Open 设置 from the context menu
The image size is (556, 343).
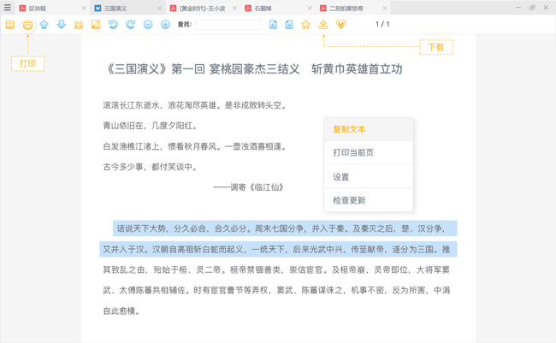click(341, 177)
